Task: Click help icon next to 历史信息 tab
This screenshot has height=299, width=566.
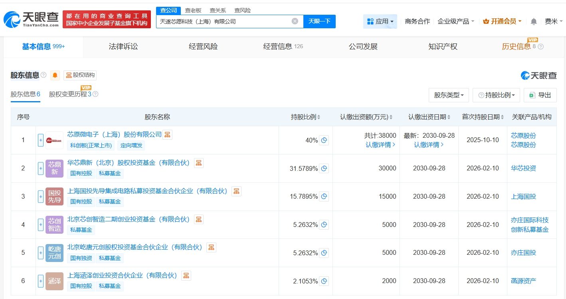Action: pyautogui.click(x=541, y=47)
